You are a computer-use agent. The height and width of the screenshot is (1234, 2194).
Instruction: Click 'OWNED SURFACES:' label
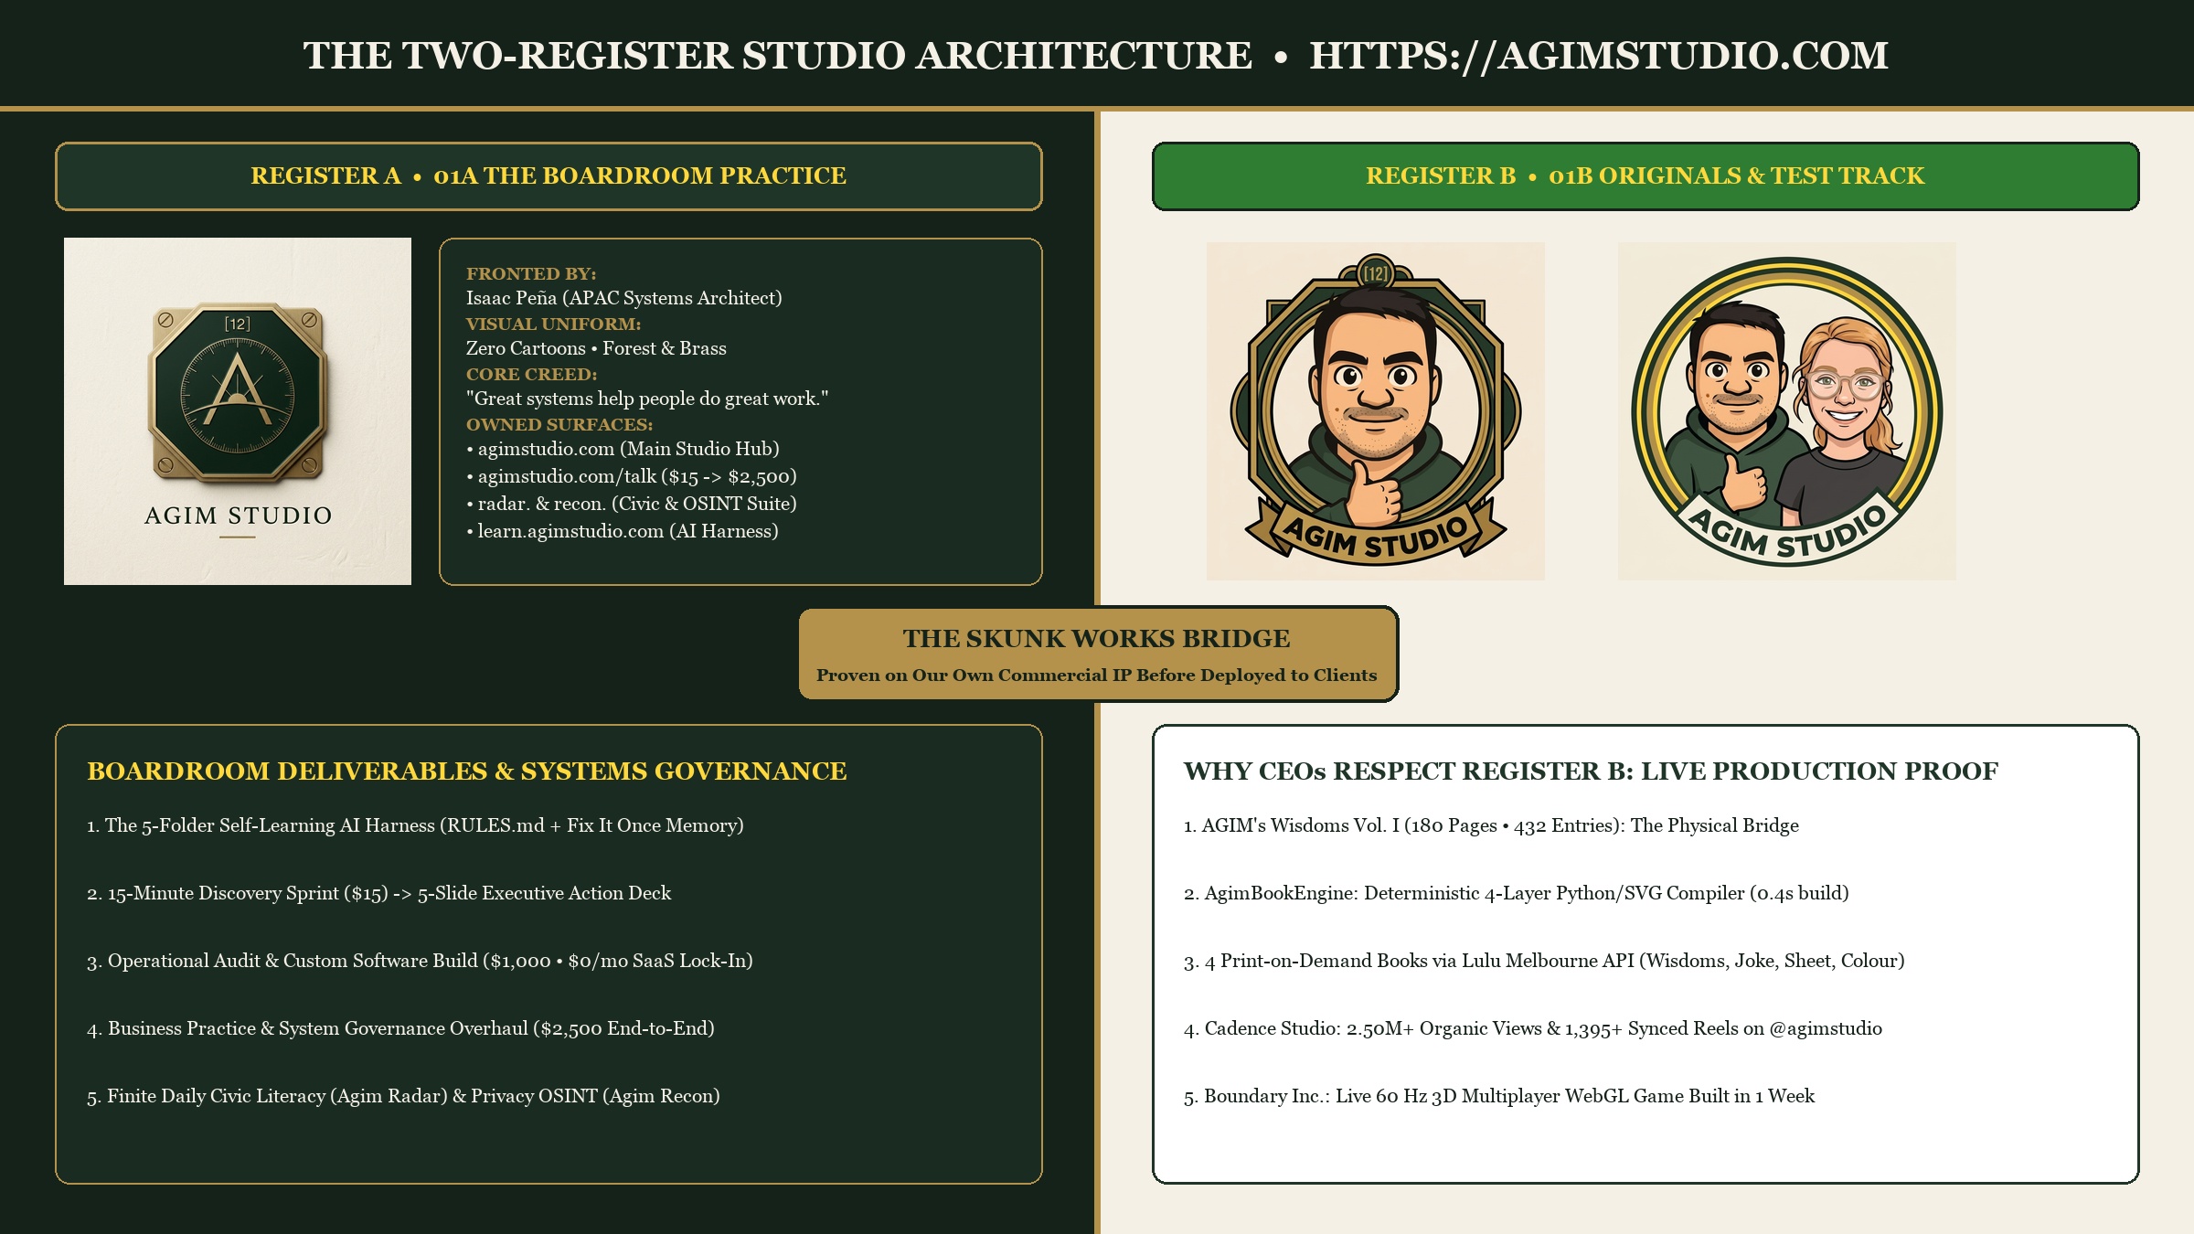559,425
